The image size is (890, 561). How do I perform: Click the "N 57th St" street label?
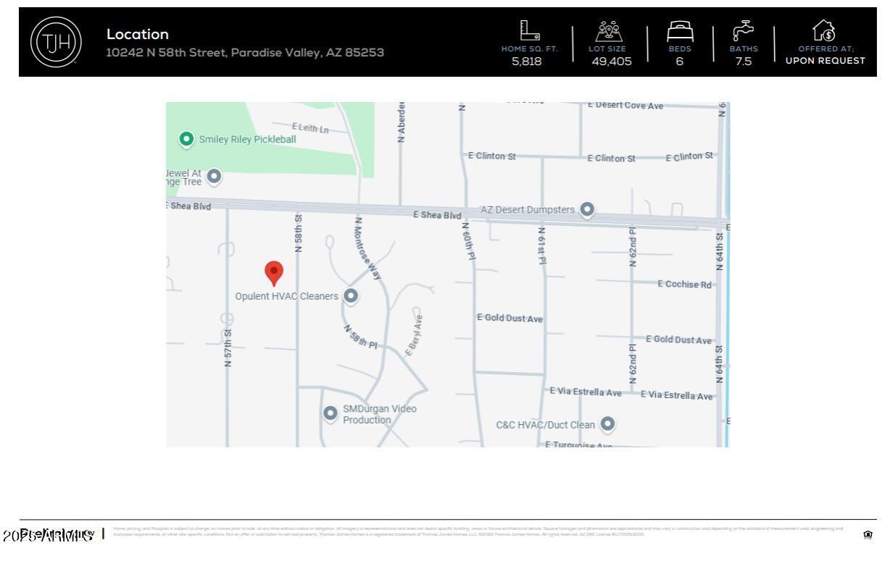[x=228, y=348]
